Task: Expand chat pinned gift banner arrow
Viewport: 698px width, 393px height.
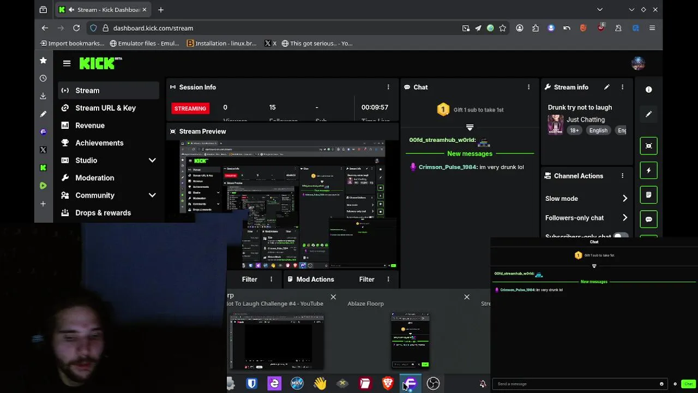Action: [x=470, y=127]
